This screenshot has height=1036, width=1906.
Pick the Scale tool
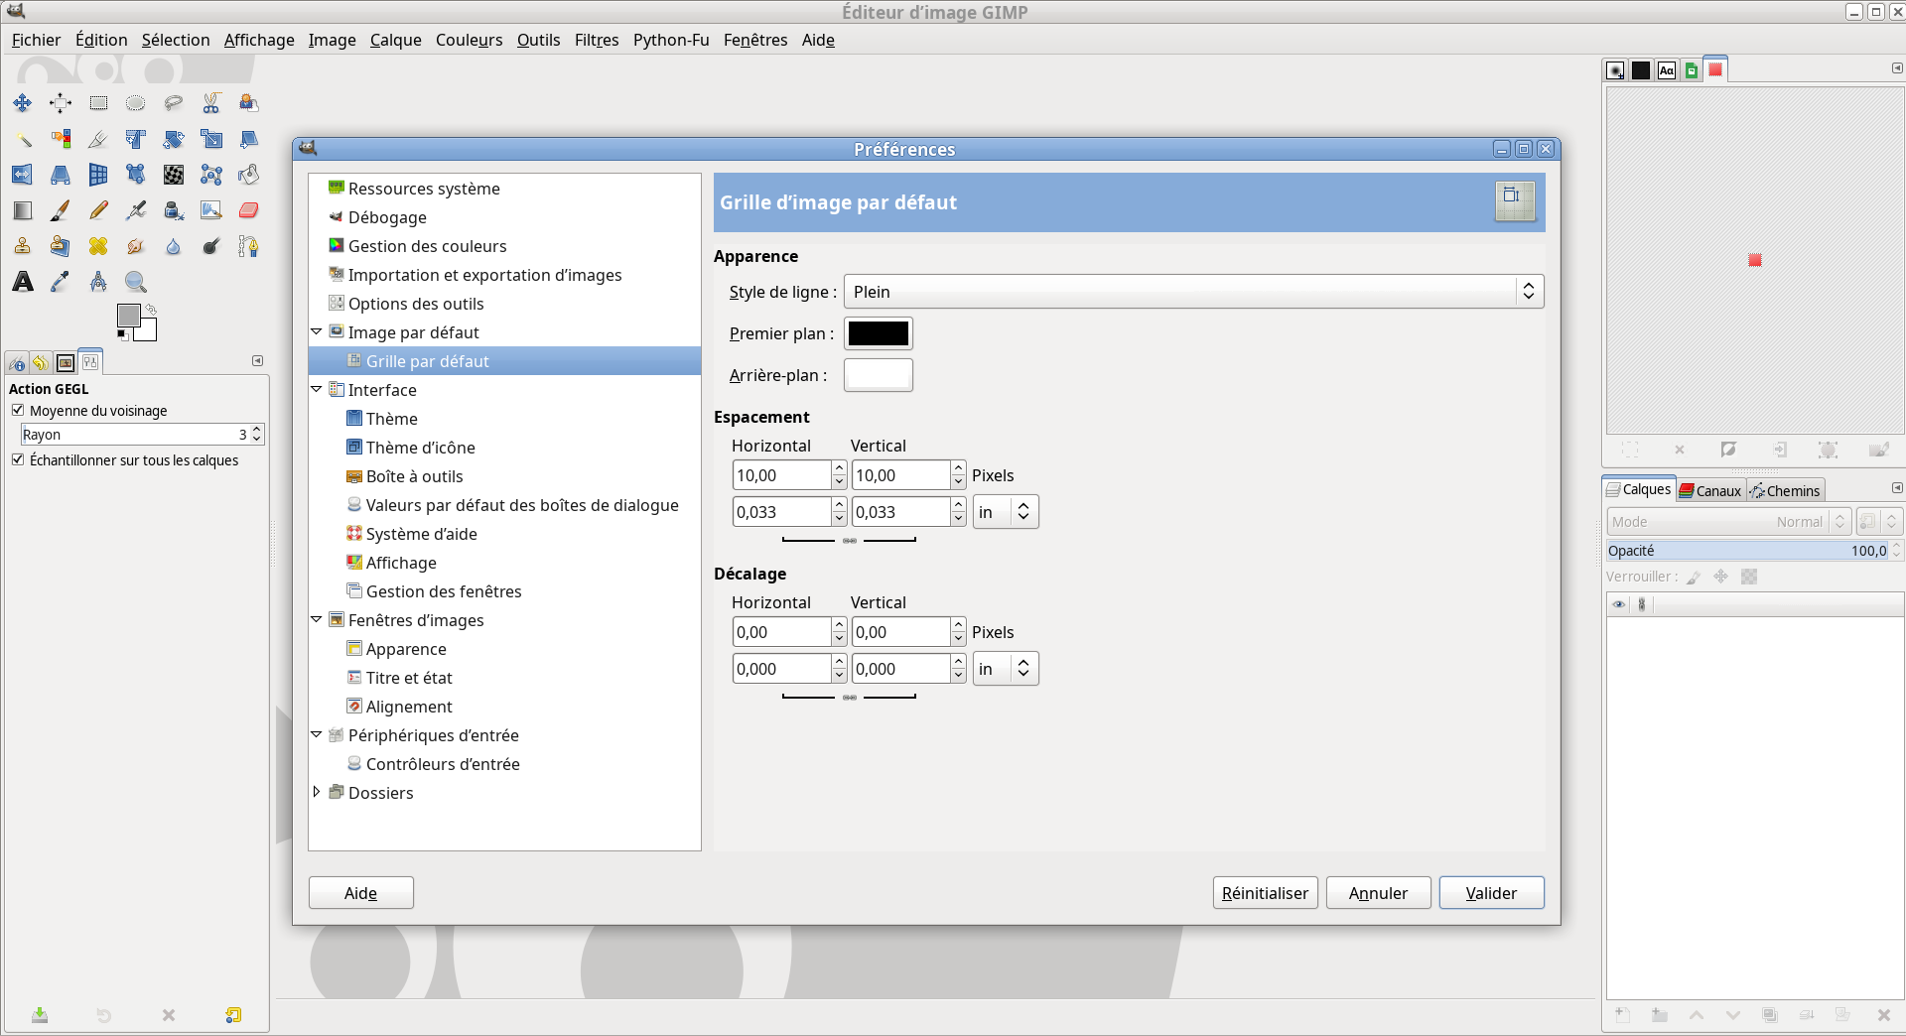tap(211, 139)
